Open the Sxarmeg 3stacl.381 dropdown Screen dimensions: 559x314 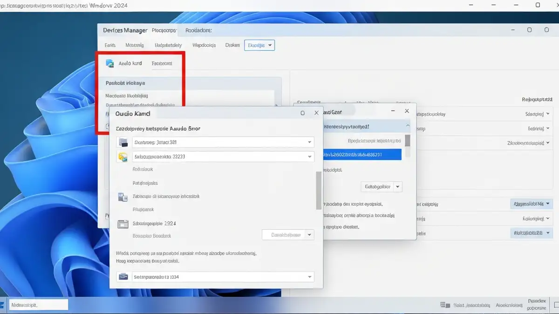[x=309, y=142]
